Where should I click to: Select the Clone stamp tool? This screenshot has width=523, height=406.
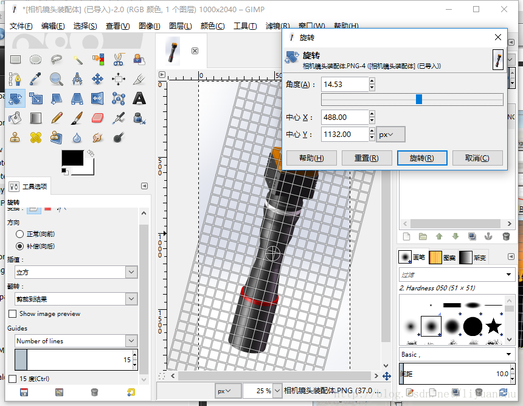[x=15, y=137]
